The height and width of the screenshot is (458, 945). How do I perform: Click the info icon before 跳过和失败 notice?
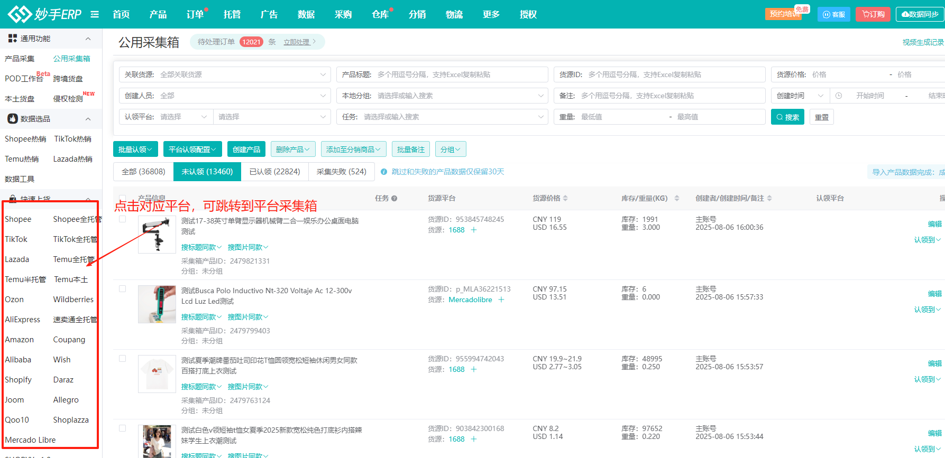click(384, 172)
